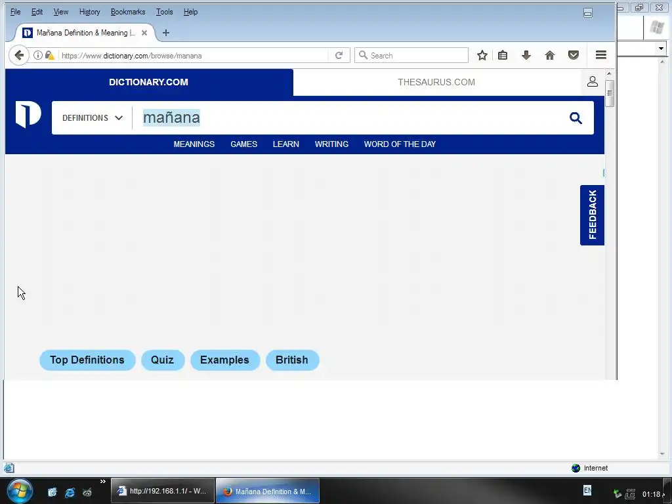
Task: Go back using the Firefox back arrow
Action: click(x=19, y=55)
